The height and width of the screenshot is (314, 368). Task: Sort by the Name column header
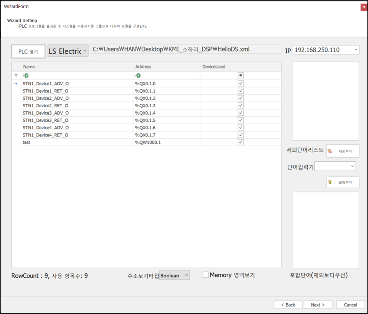77,67
